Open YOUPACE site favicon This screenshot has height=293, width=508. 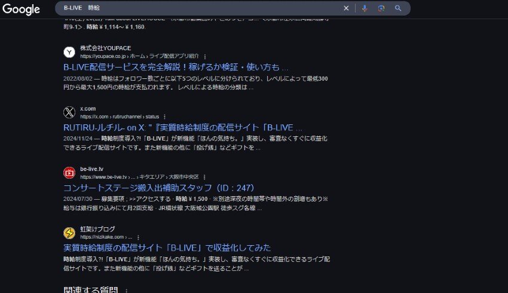(x=69, y=52)
